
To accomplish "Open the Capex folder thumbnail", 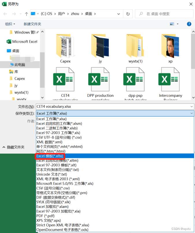I will (x=65, y=49).
